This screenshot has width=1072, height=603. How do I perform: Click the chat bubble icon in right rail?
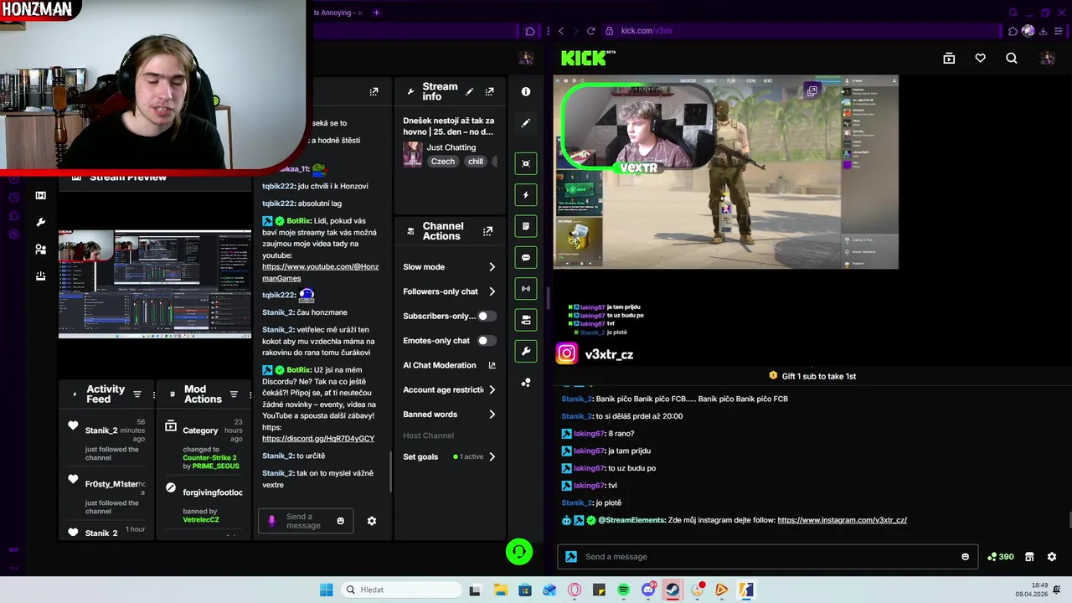(x=526, y=258)
